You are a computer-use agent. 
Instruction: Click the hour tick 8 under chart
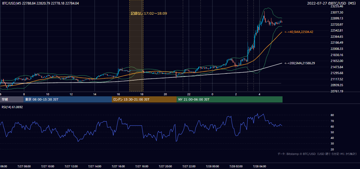coord(24,94)
